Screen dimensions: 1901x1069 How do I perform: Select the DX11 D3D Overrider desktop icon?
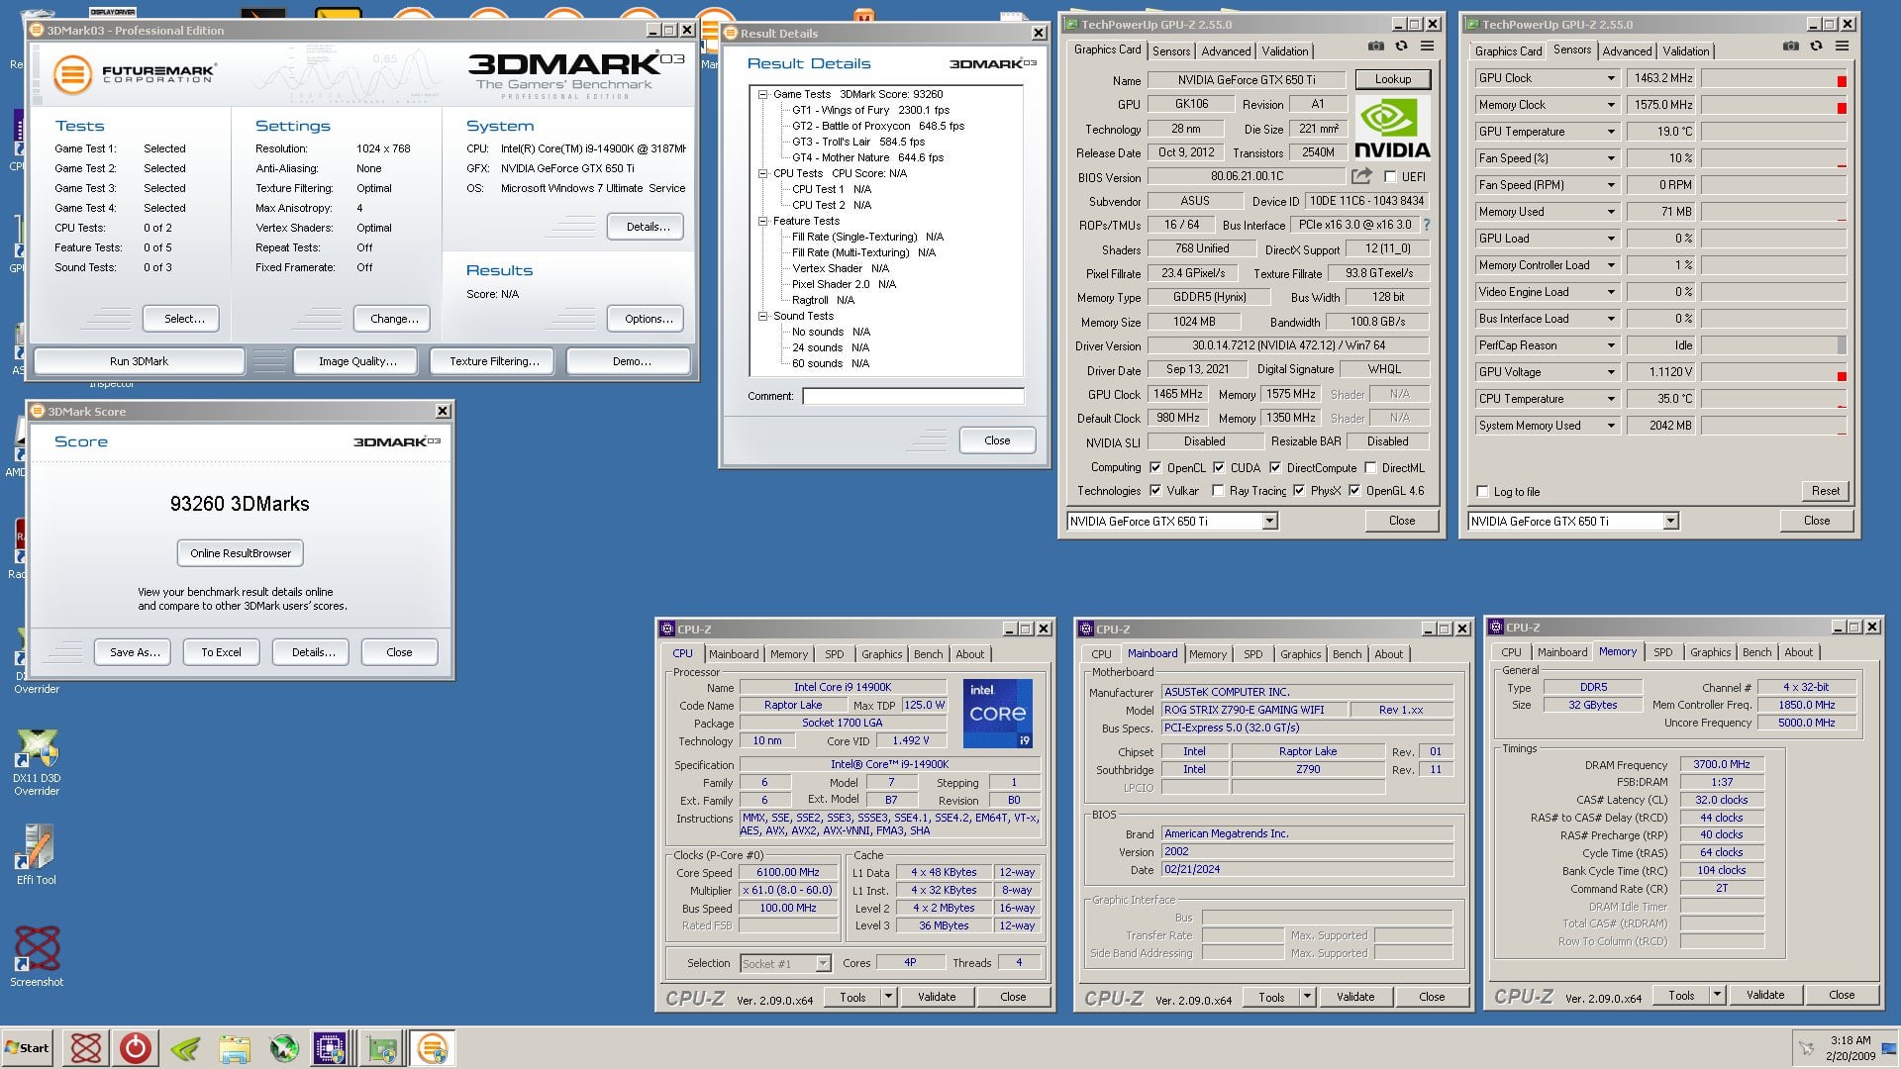[37, 762]
